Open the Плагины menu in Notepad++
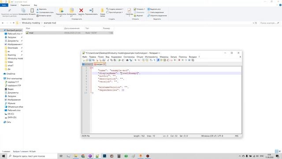 point(183,57)
